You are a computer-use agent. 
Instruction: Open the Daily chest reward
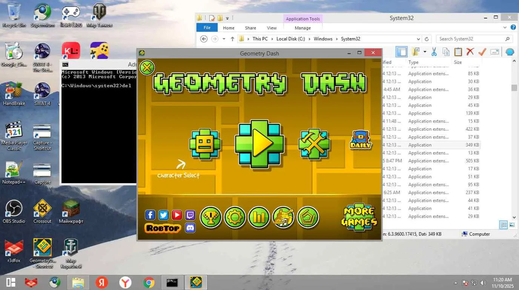coord(361,140)
